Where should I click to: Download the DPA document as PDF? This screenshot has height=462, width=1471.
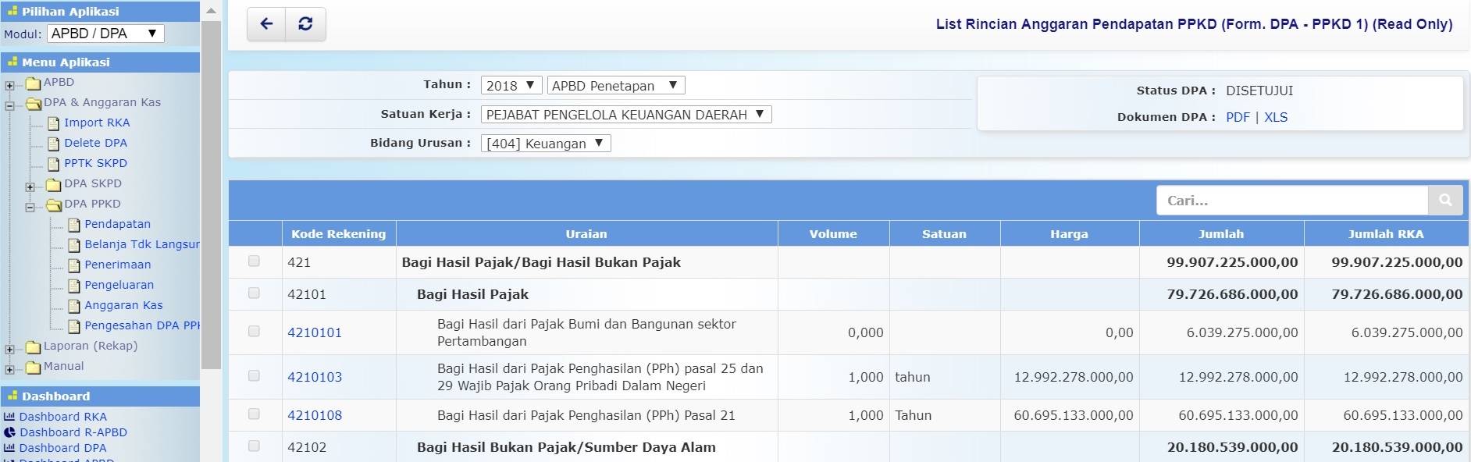[1238, 117]
